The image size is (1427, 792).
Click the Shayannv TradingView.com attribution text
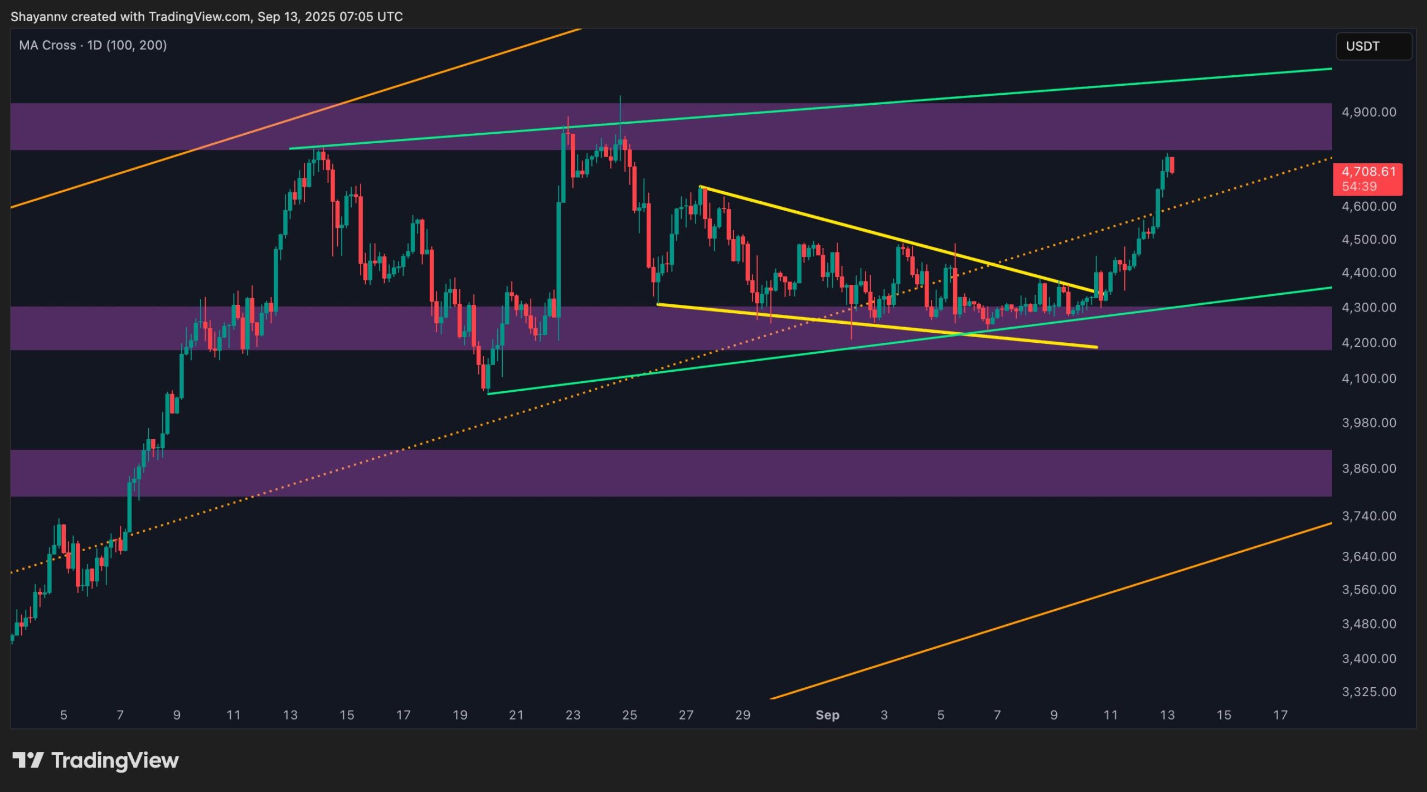(206, 17)
